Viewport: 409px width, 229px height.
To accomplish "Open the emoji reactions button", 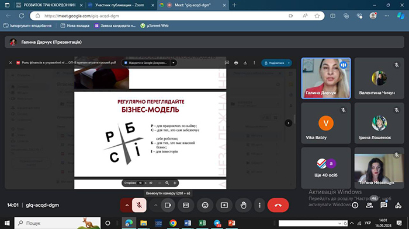I will (x=205, y=205).
